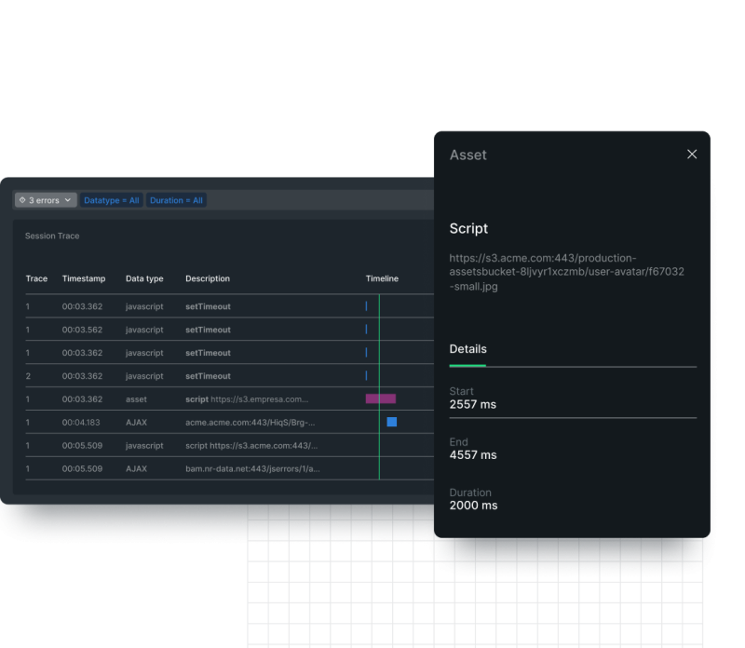Viewport: 745px width, 648px height.
Task: Click the close X on the Asset panel
Action: tap(691, 154)
